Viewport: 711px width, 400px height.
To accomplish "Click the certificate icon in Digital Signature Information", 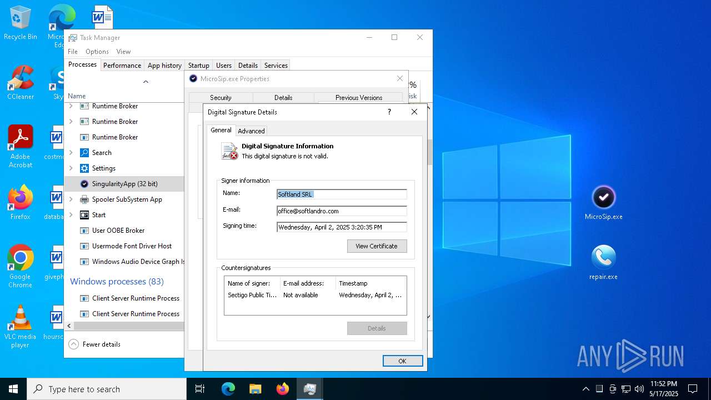I will (229, 151).
